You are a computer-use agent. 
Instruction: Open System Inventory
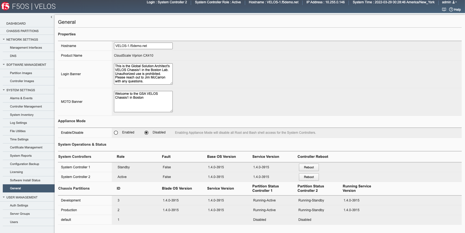pyautogui.click(x=22, y=115)
